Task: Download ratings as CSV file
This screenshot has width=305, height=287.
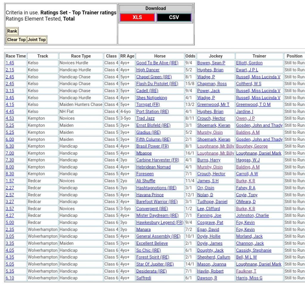Action: coord(174,17)
